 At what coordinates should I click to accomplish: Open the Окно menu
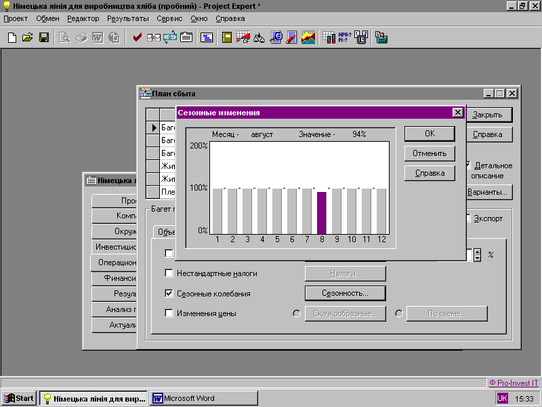point(199,19)
